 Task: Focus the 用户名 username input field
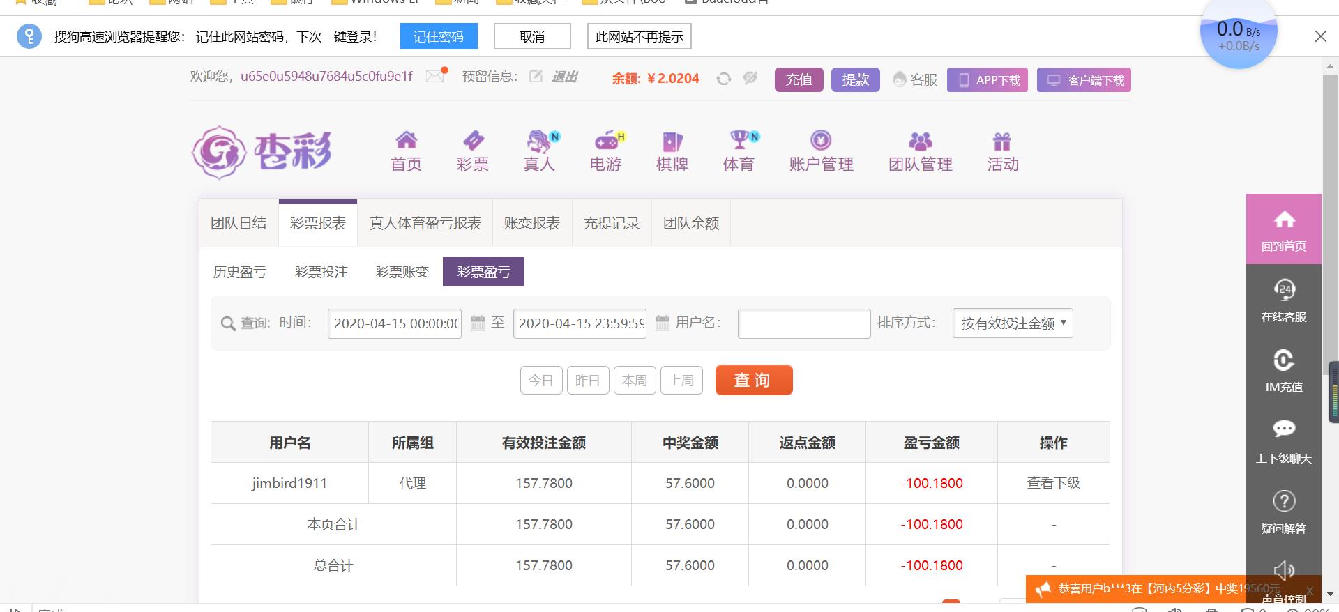(x=804, y=323)
